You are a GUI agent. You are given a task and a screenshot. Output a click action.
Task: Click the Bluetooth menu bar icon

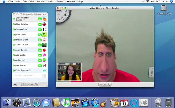pos(143,1)
